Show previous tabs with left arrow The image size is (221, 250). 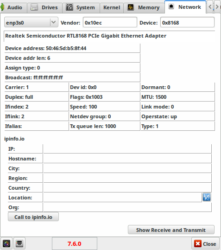click(210, 7)
